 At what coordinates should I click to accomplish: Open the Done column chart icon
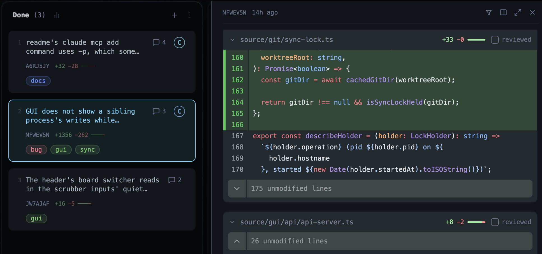click(x=57, y=15)
